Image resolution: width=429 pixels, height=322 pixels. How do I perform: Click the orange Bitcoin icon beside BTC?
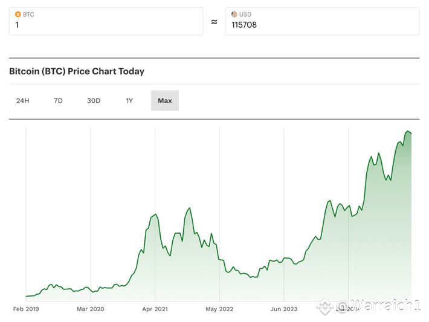(18, 14)
